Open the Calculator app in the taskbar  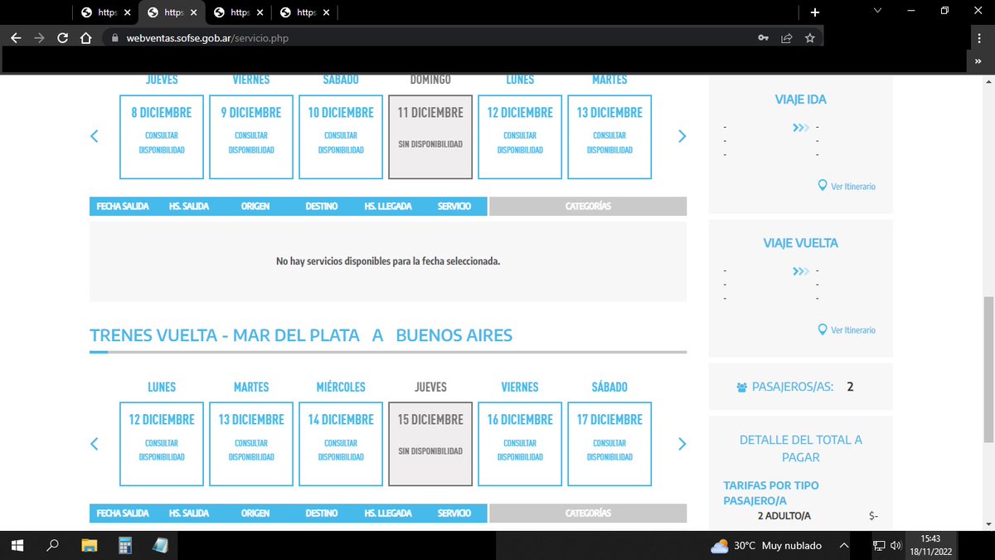point(125,546)
